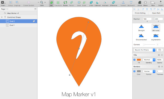
Task: Disable the Border checkbox
Action: tap(134, 71)
